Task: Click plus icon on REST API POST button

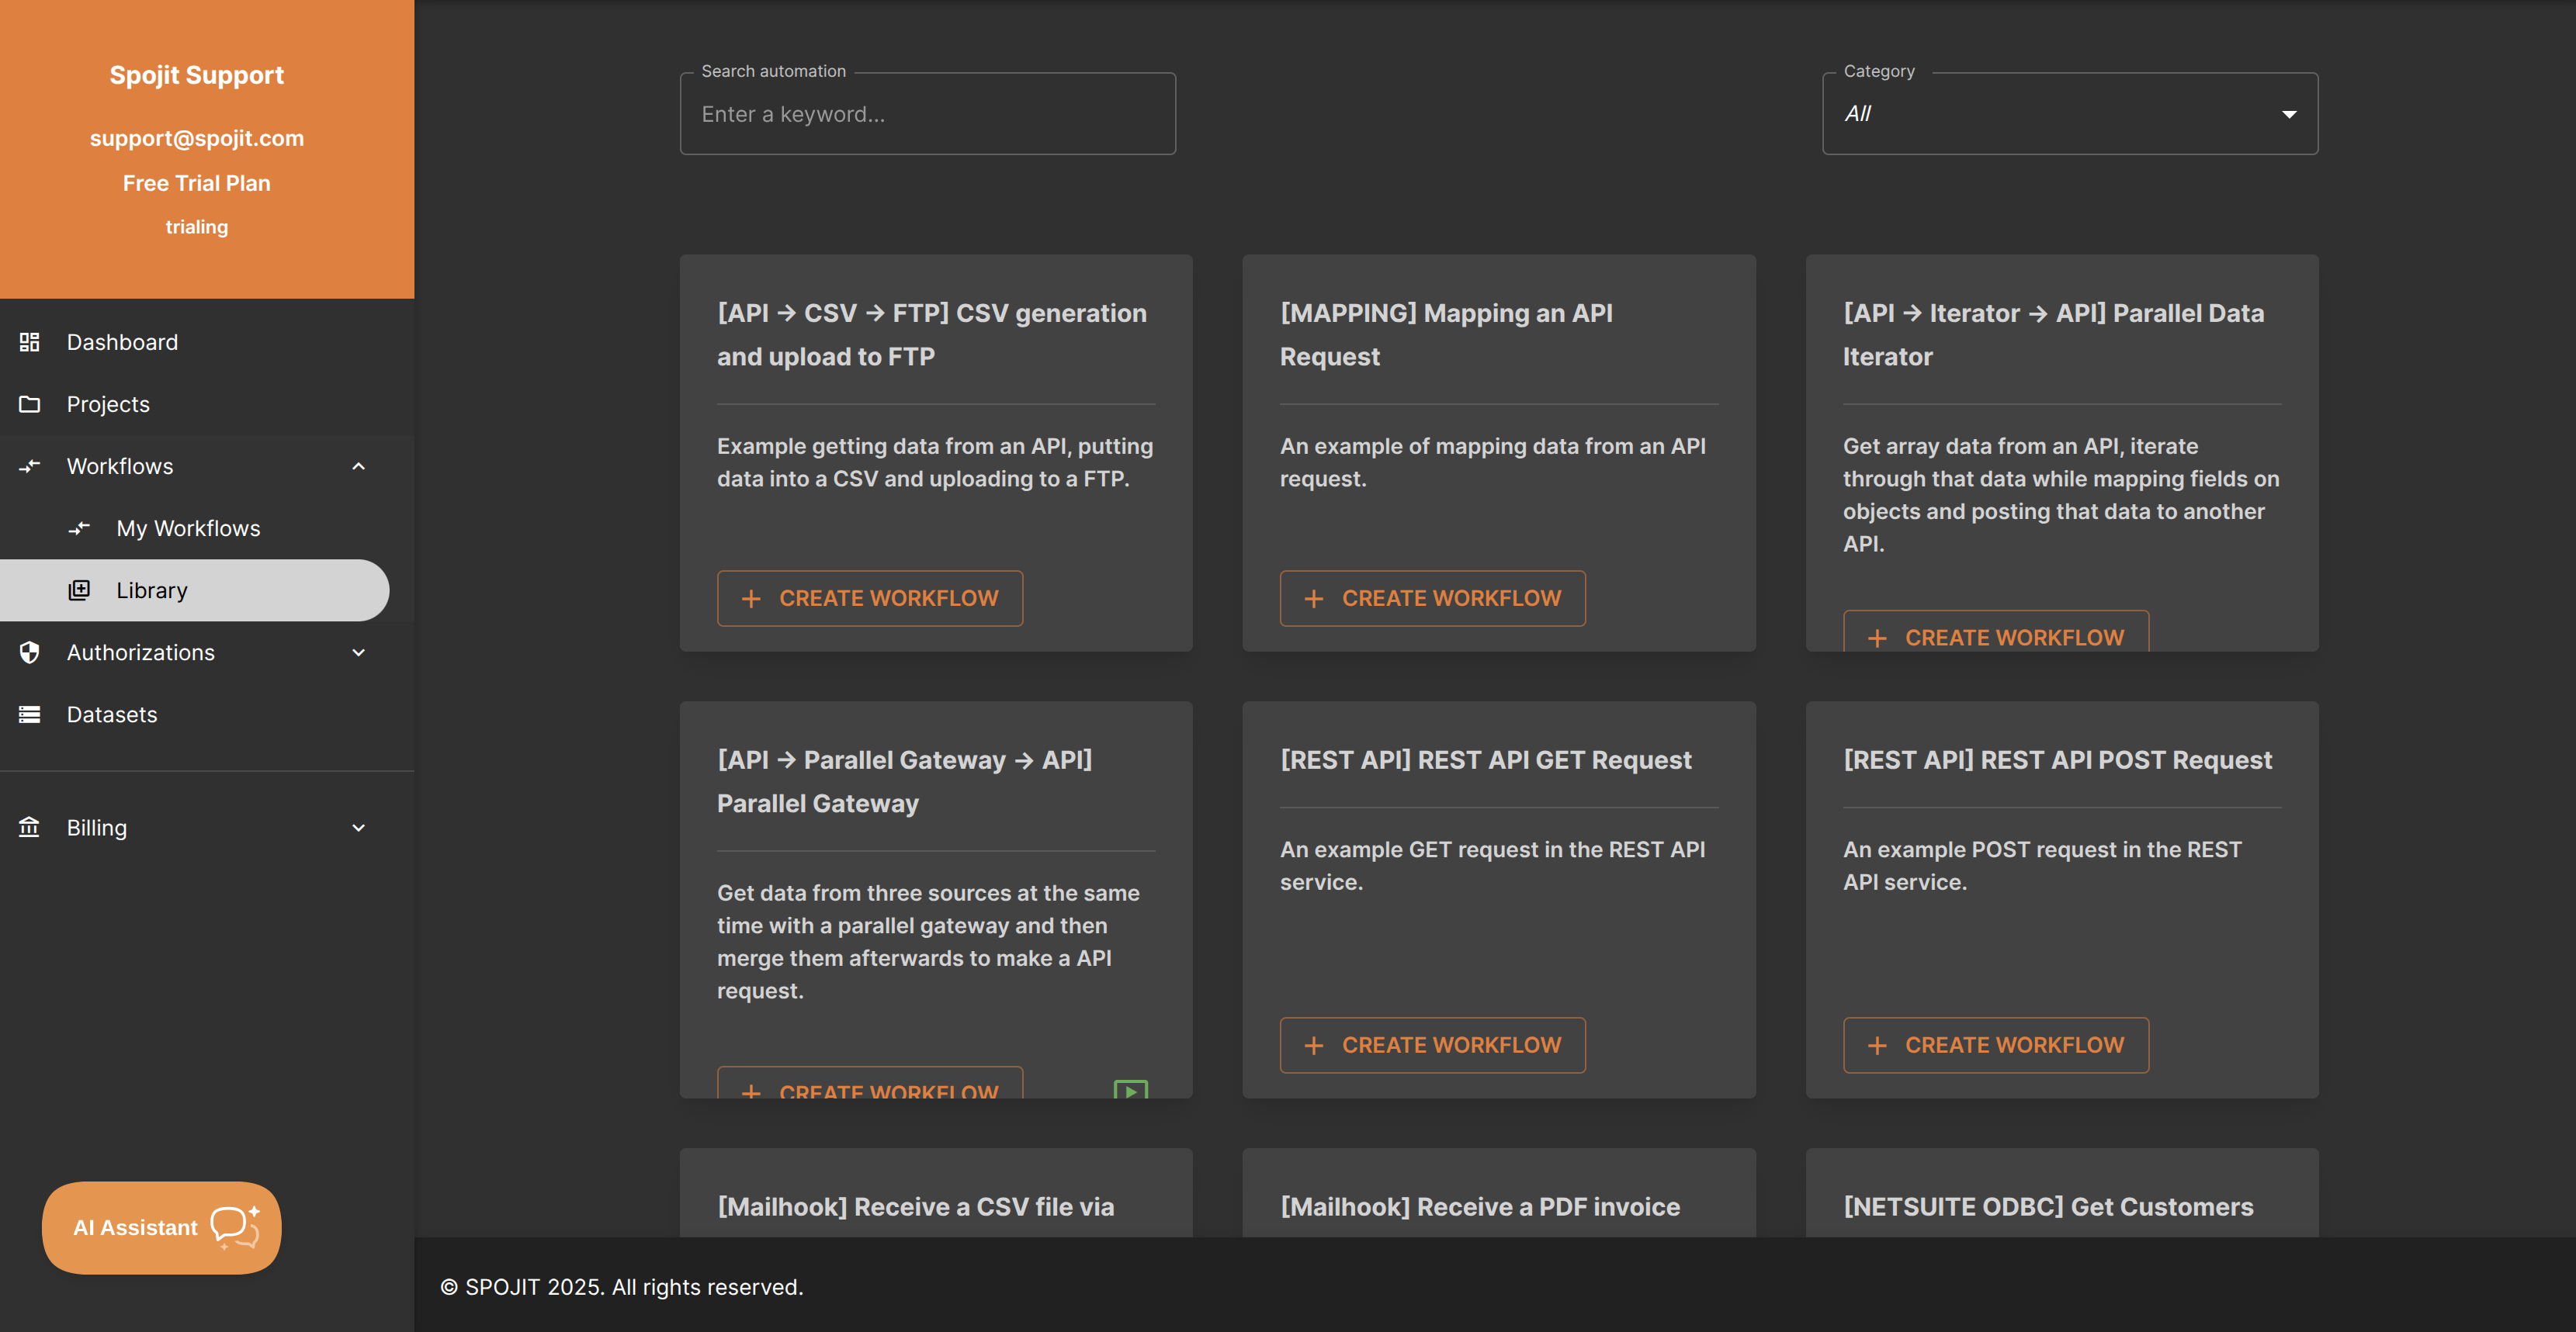Action: tap(1877, 1044)
